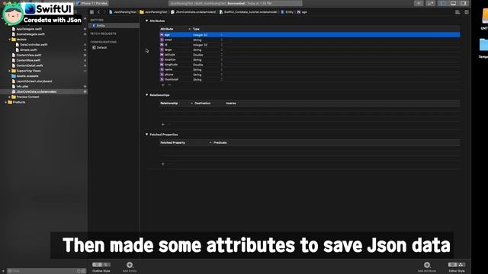
Task: Toggle the Editor Style switch
Action: [x=457, y=265]
